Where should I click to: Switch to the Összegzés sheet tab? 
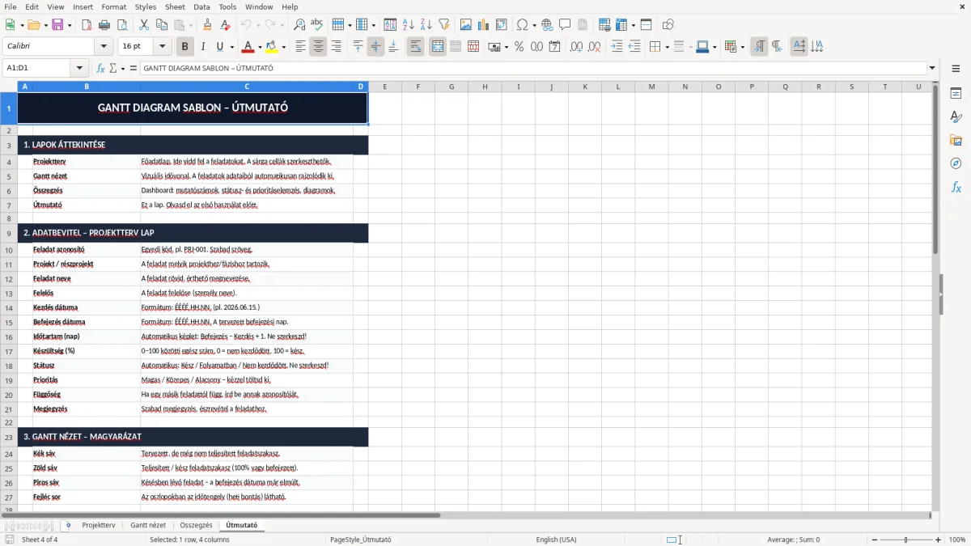196,525
